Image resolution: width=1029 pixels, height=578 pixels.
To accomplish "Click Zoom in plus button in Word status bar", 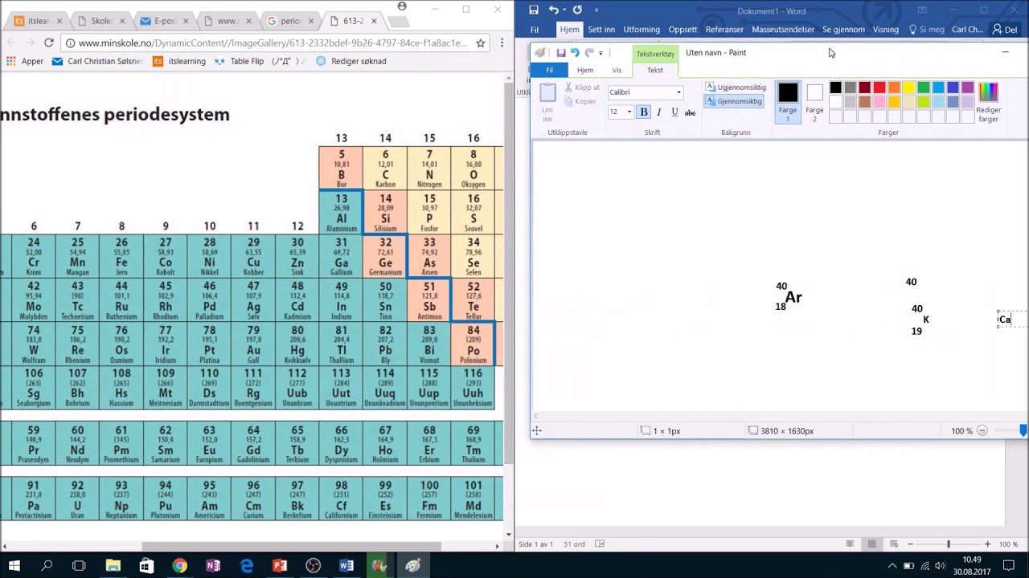I will [987, 544].
